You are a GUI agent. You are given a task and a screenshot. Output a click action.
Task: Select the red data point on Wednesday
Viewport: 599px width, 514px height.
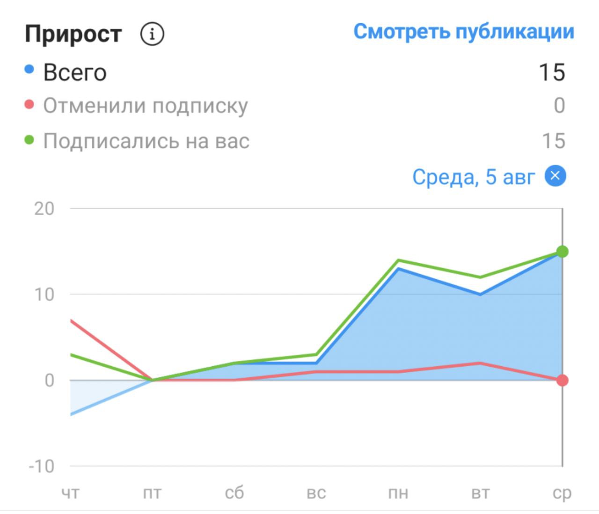(562, 380)
